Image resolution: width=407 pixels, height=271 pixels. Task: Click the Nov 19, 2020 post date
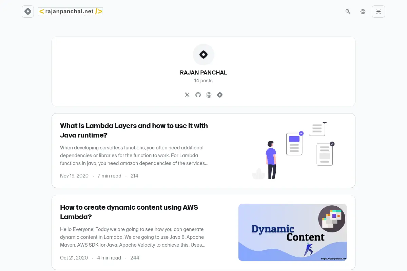(x=74, y=176)
